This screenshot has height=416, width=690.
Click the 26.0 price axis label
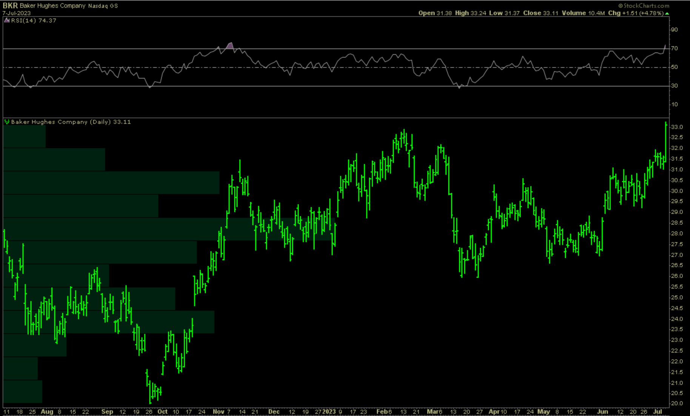coord(677,276)
